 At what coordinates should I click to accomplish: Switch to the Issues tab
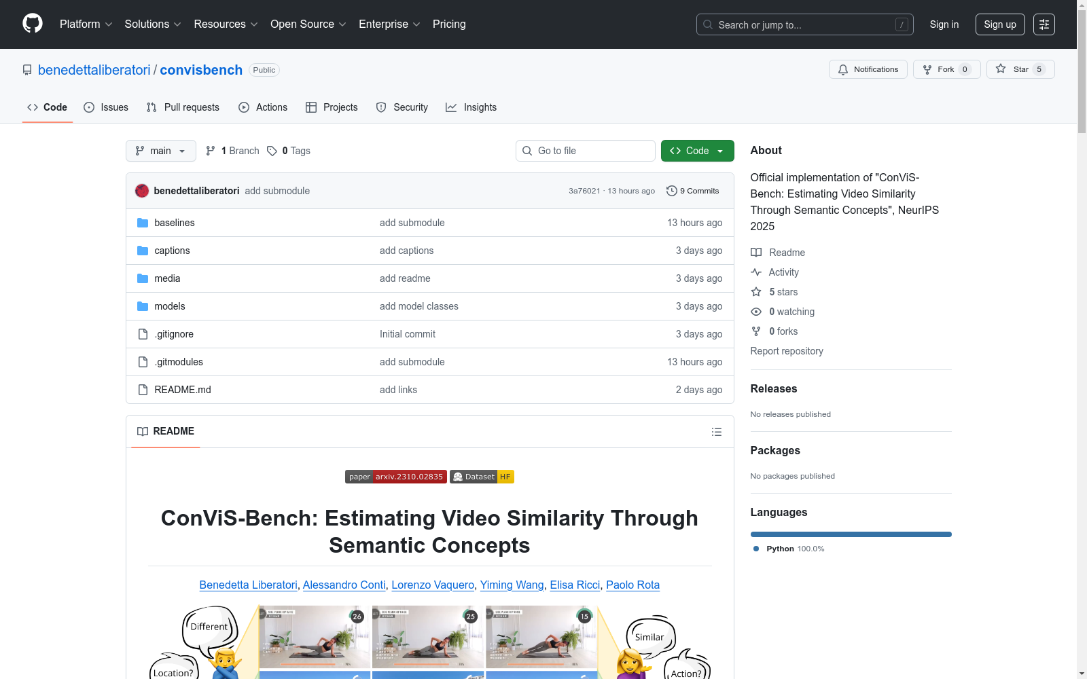pos(106,107)
